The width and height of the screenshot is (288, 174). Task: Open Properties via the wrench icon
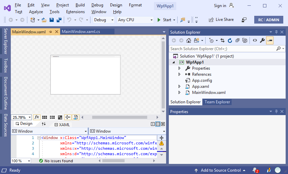[262, 40]
